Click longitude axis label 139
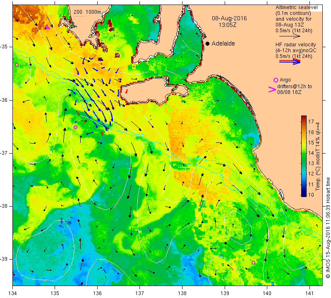Viewport: 331px width, 298px height. pos(225,293)
